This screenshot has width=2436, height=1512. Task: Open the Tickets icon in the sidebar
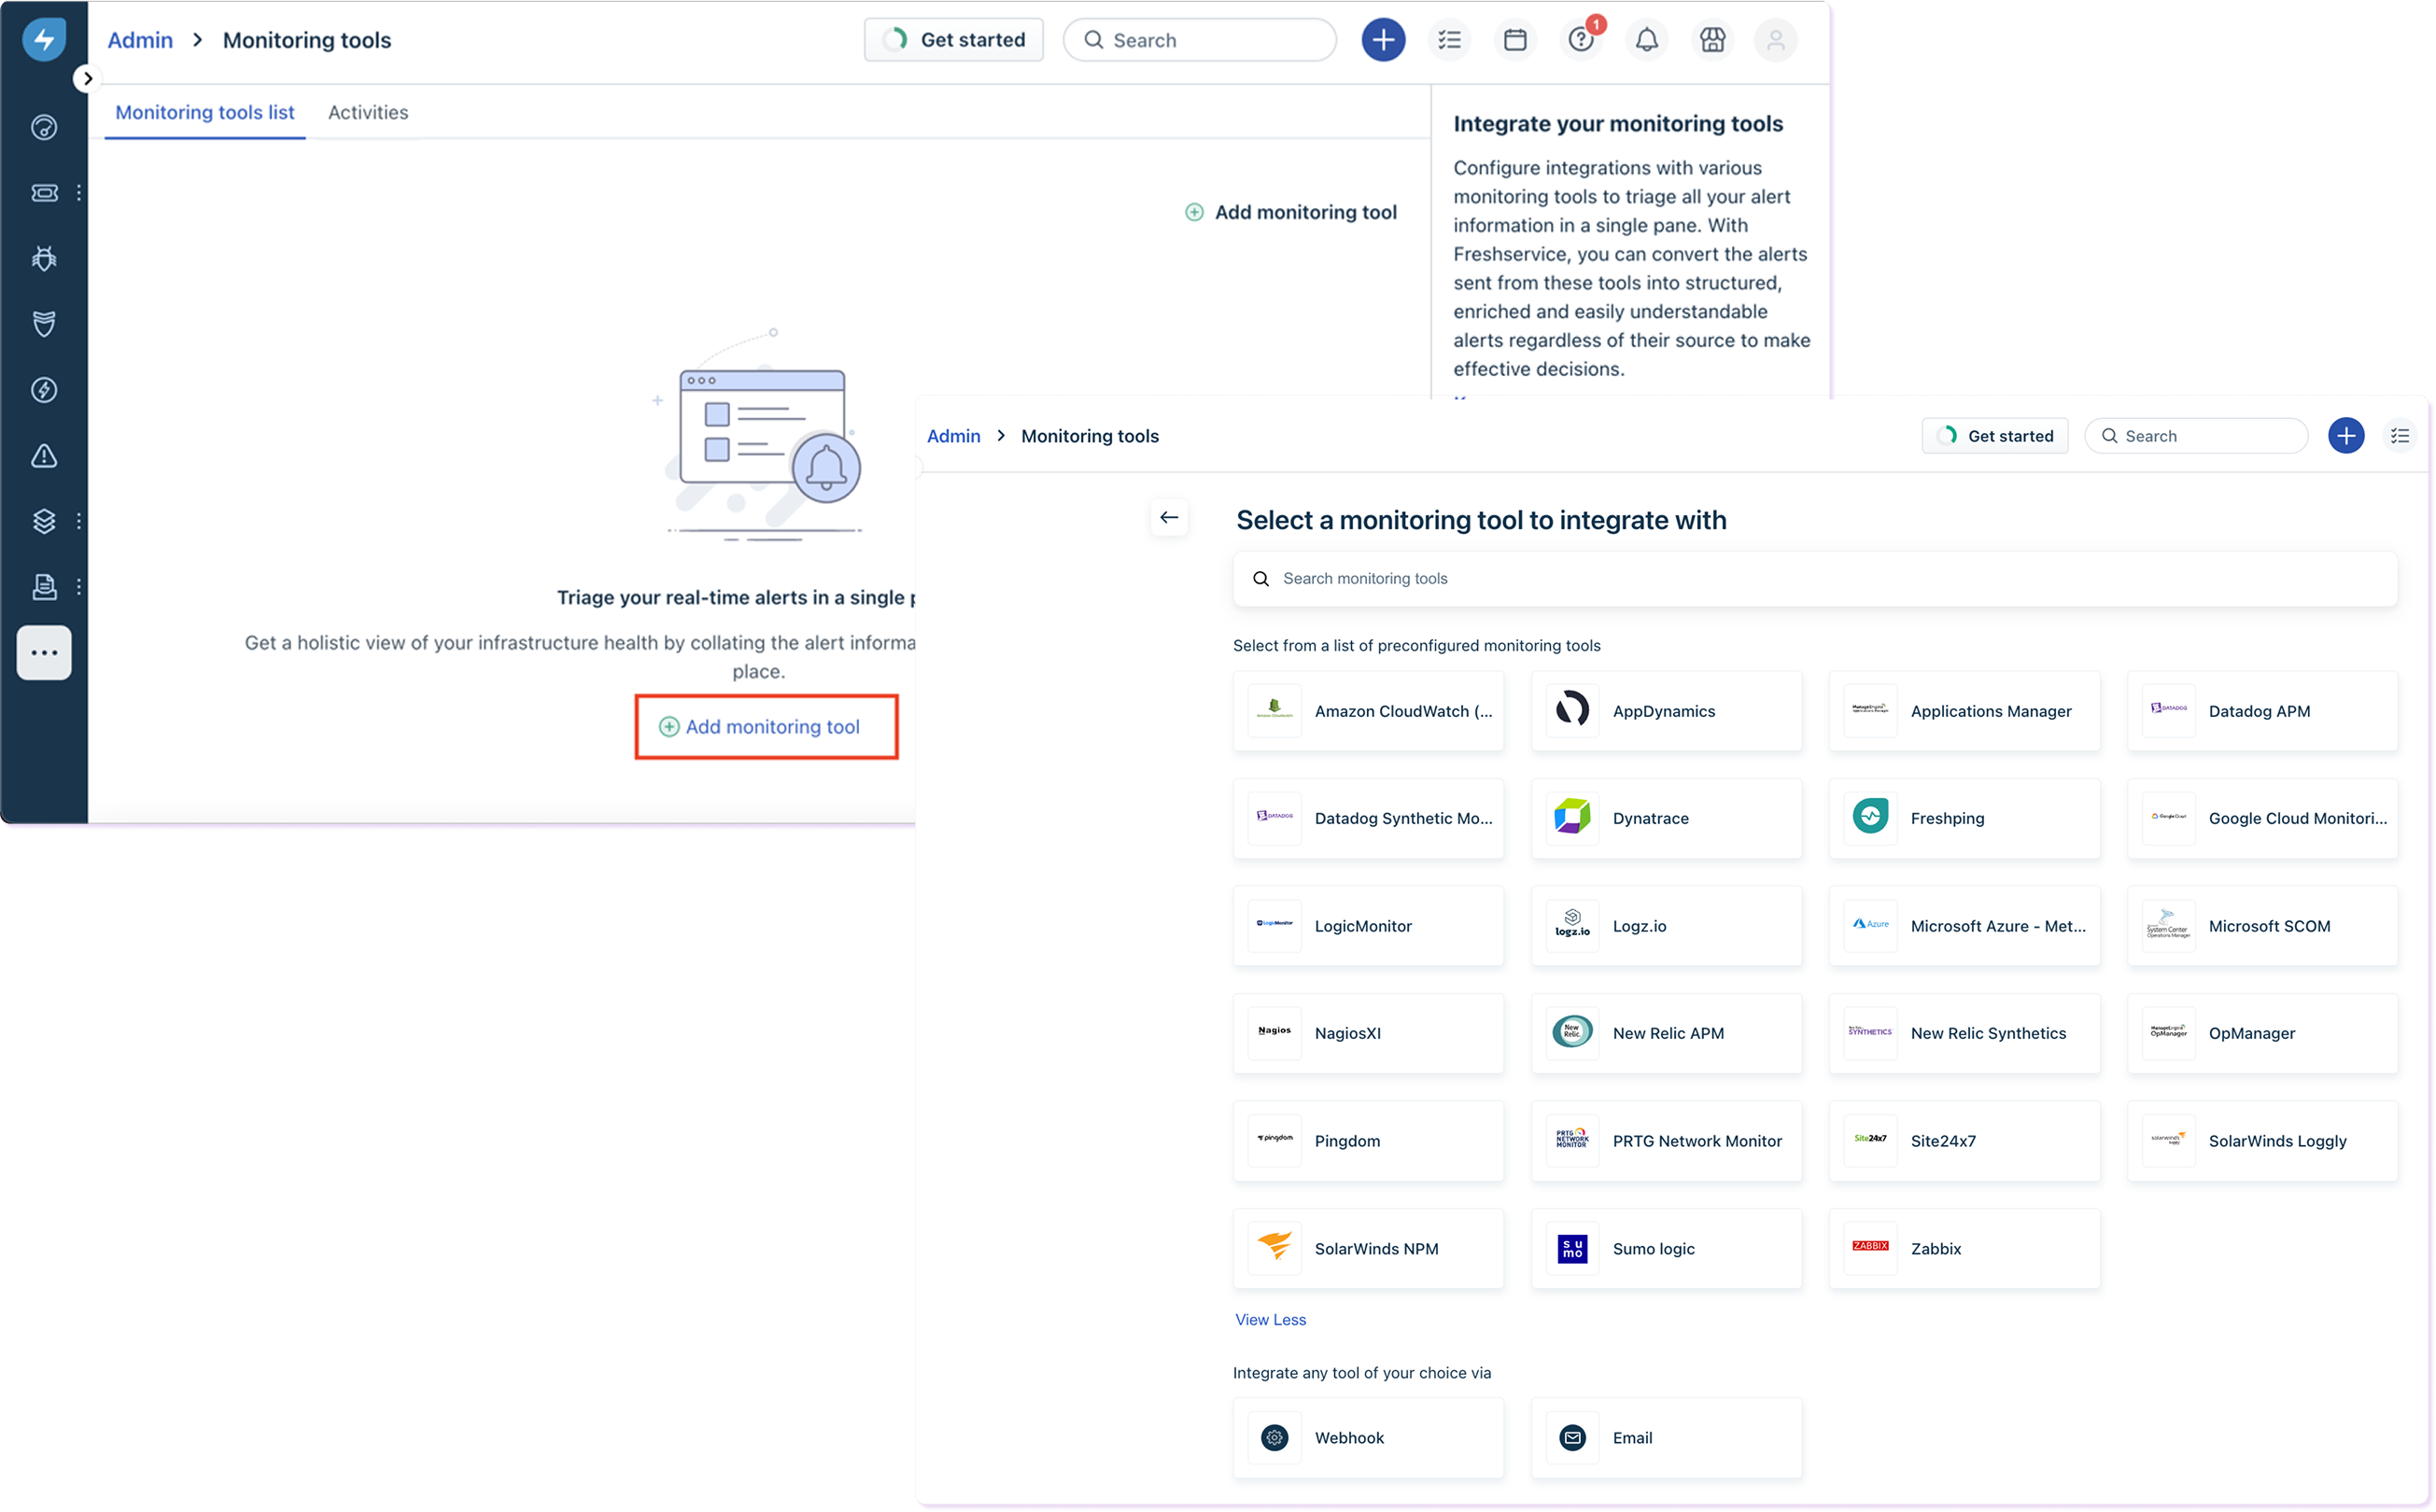[44, 193]
